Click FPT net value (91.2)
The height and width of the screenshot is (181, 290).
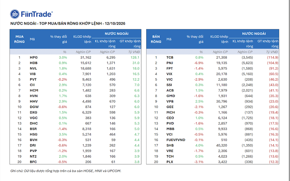(273, 68)
